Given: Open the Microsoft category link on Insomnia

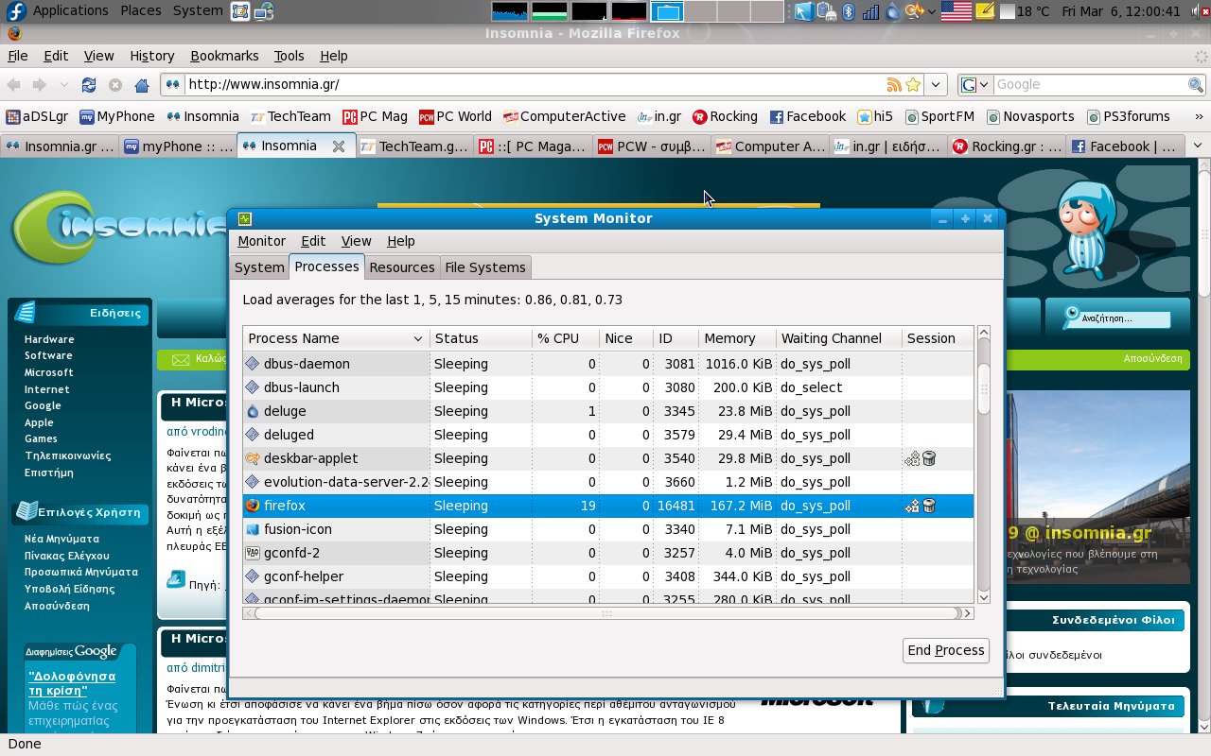Looking at the screenshot, I should click(x=49, y=372).
